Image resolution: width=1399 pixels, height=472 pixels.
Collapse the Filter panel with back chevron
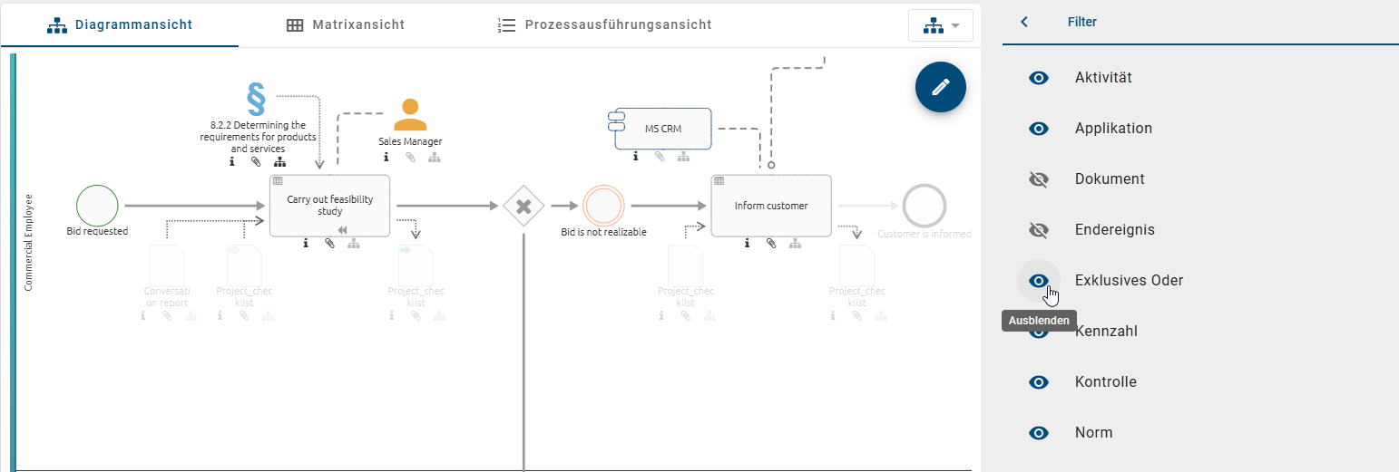tap(1024, 22)
